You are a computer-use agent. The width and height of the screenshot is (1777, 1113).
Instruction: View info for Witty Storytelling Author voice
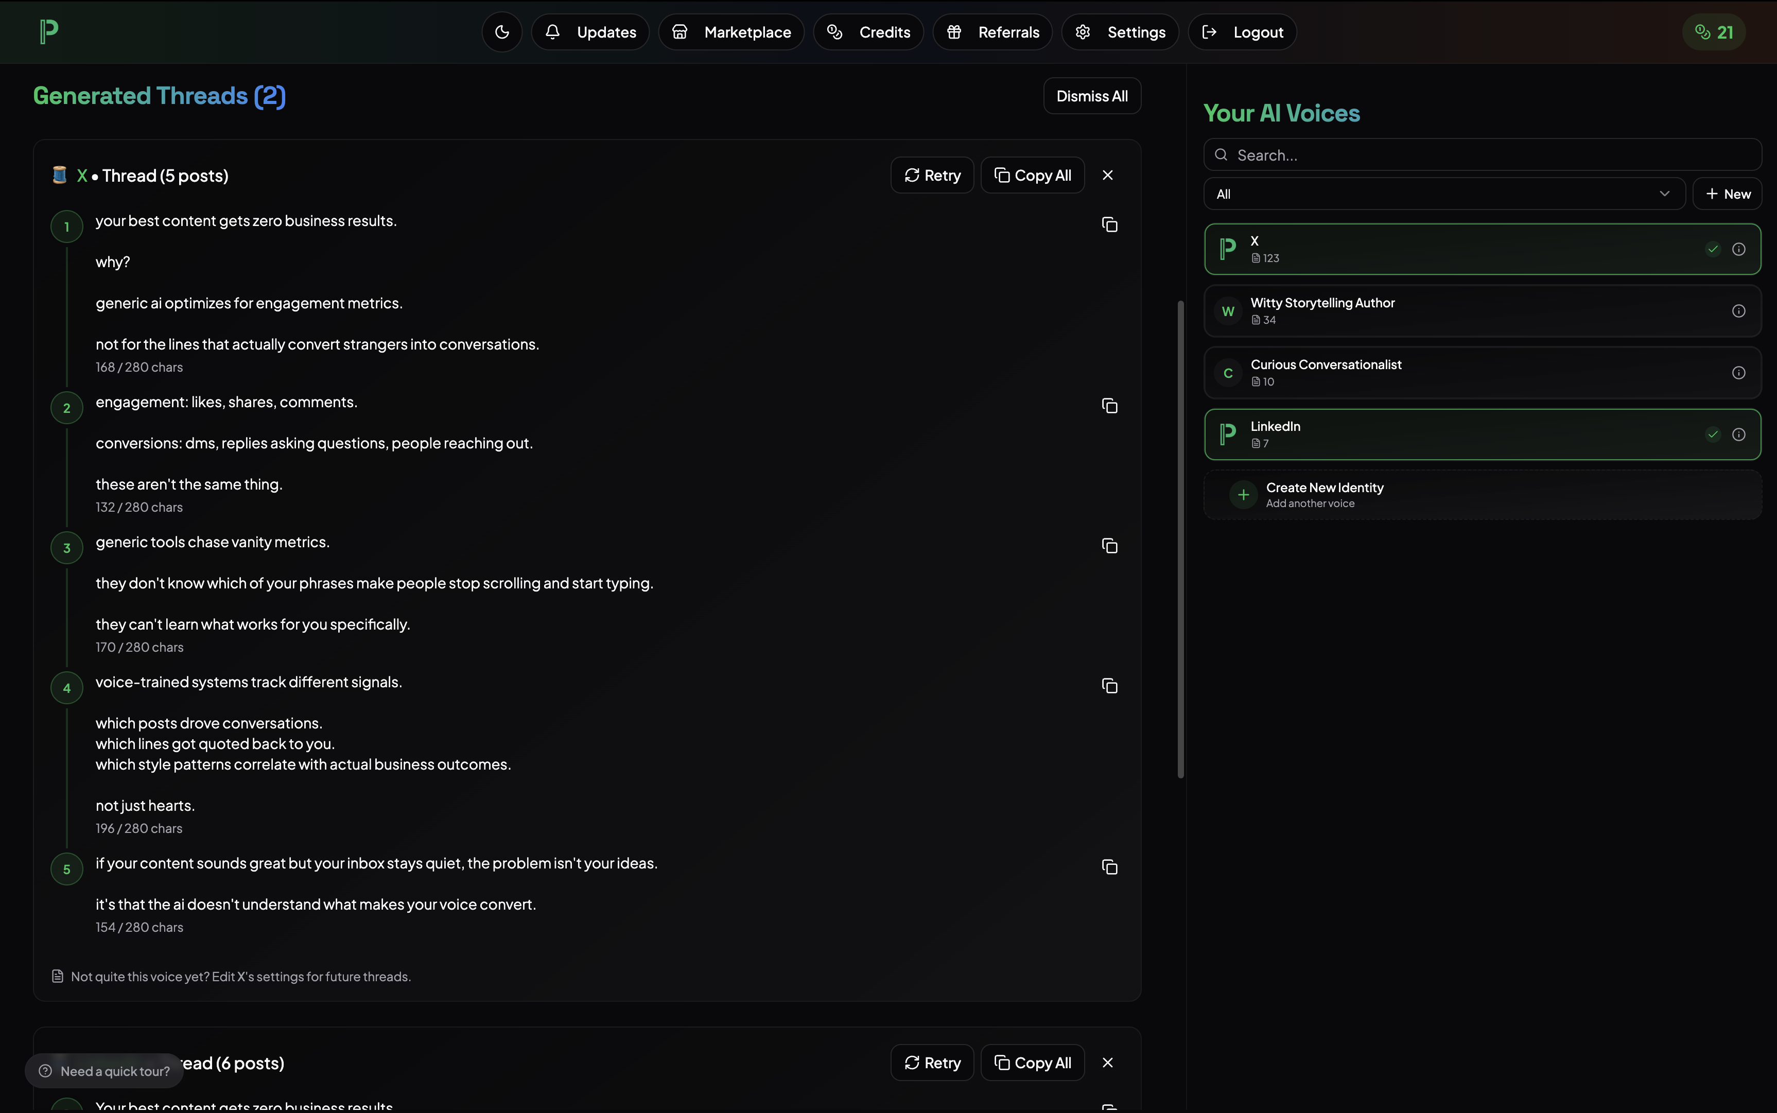(1739, 310)
